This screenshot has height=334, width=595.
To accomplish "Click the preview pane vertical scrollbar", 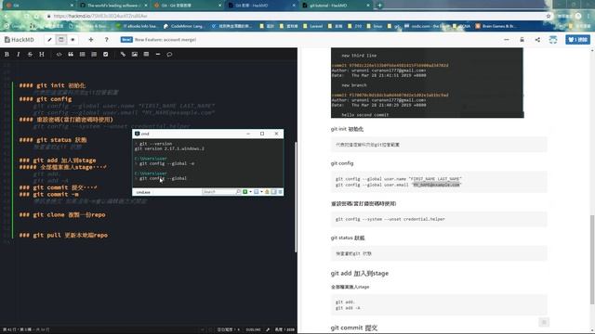I will 592,260.
